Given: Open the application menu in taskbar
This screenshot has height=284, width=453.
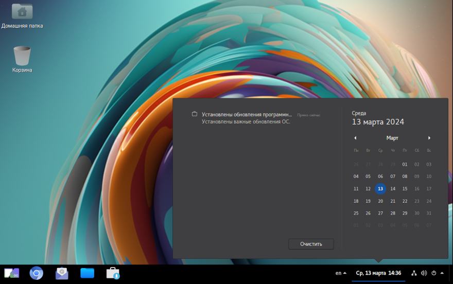Looking at the screenshot, I should pos(12,273).
